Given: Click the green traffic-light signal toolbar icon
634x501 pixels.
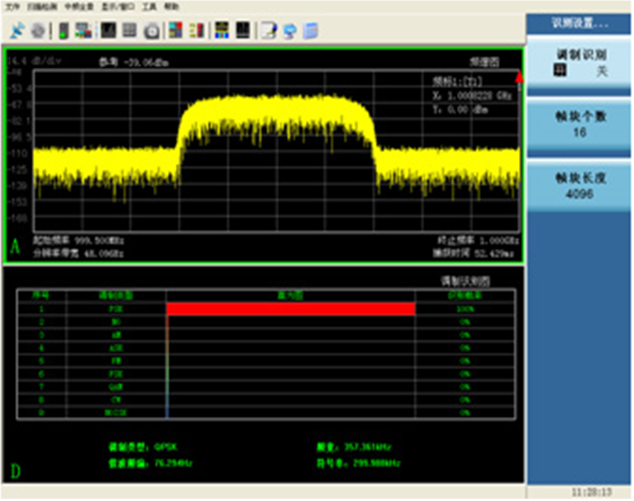Looking at the screenshot, I should pyautogui.click(x=63, y=31).
